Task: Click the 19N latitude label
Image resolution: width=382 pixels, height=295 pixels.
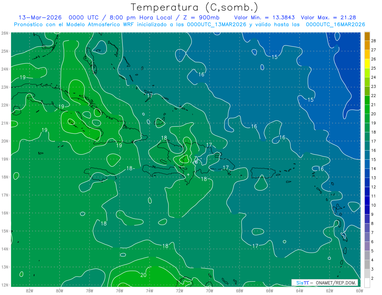Action: pos(4,159)
